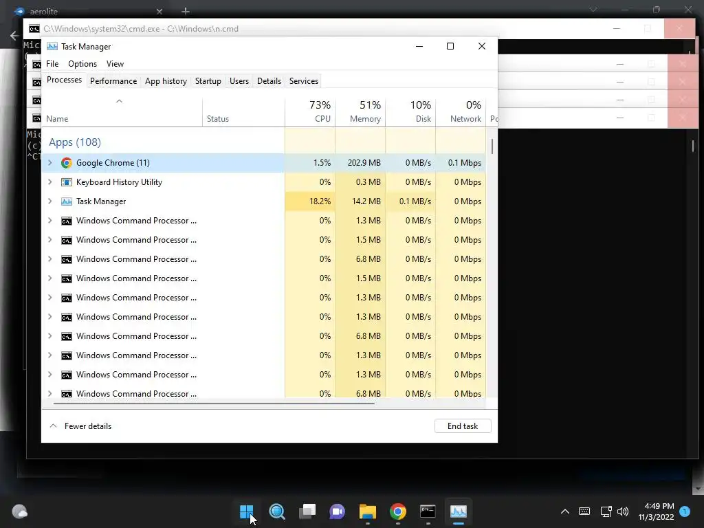Sort by the CPU column header
Viewport: 704px width, 528px height.
point(310,112)
